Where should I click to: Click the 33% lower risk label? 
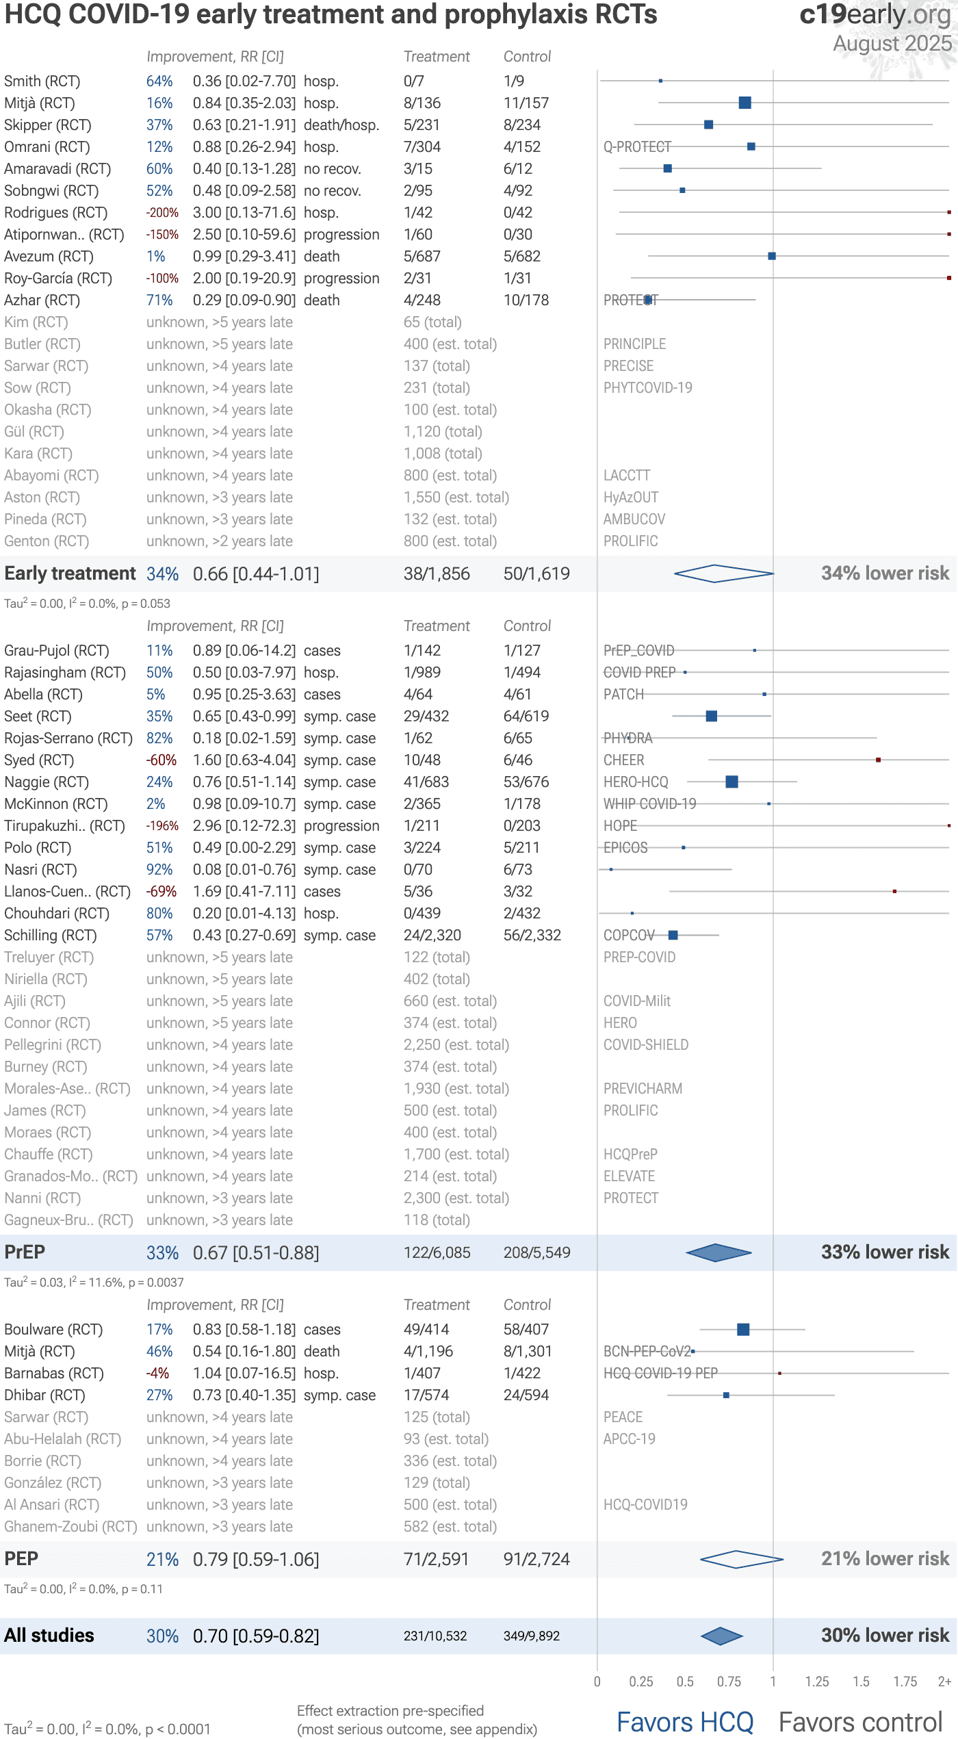[885, 1252]
